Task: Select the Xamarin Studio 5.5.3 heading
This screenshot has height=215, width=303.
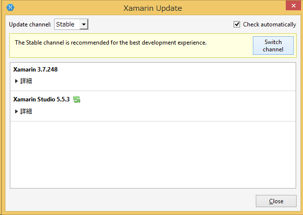Action: [41, 99]
